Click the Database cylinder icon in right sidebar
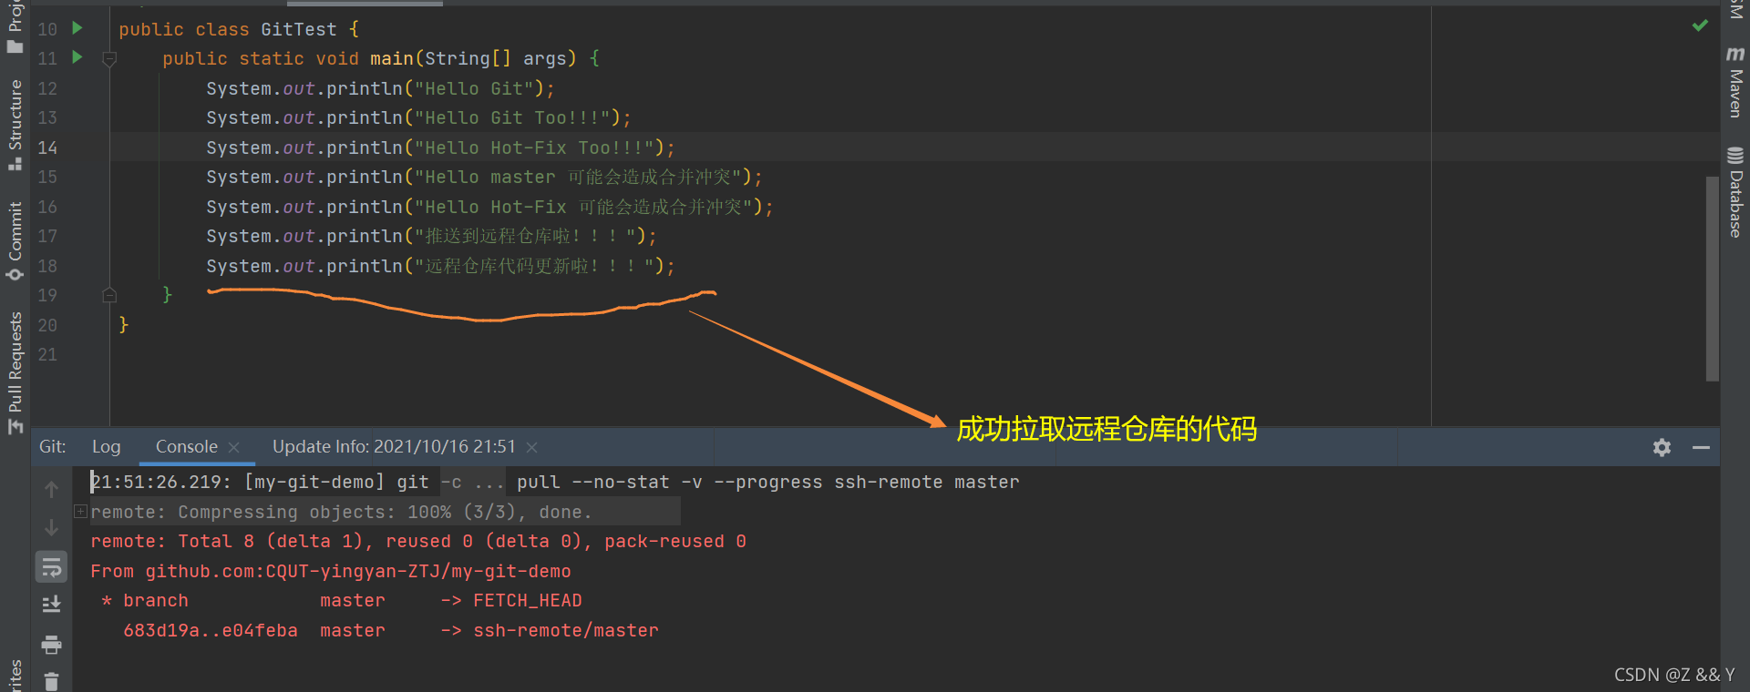 coord(1735,156)
